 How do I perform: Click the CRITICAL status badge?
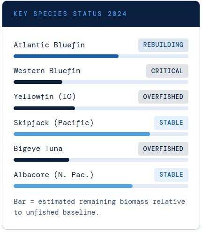[167, 71]
